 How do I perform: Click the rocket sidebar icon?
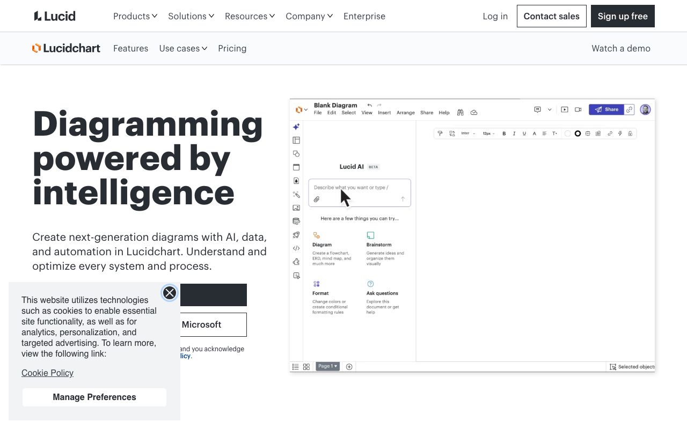coord(296,235)
